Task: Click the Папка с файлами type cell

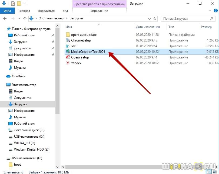Action: (x=181, y=35)
